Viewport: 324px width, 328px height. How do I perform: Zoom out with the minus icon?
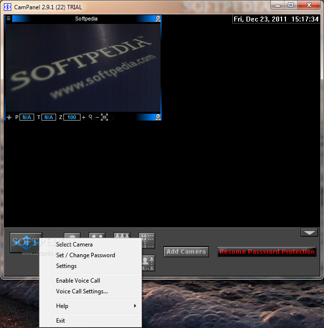(97, 117)
